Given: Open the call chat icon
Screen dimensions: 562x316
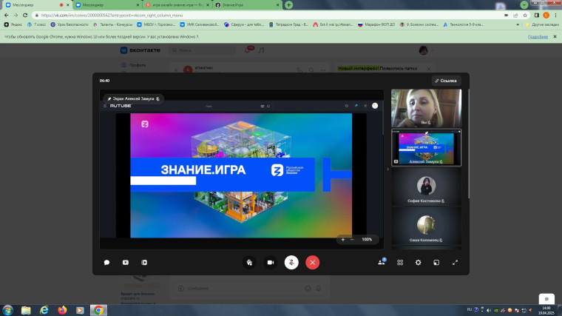Looking at the screenshot, I should (106, 263).
